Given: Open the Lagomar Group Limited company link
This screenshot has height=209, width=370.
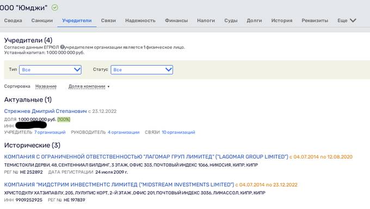Looking at the screenshot, I should click(x=146, y=157).
